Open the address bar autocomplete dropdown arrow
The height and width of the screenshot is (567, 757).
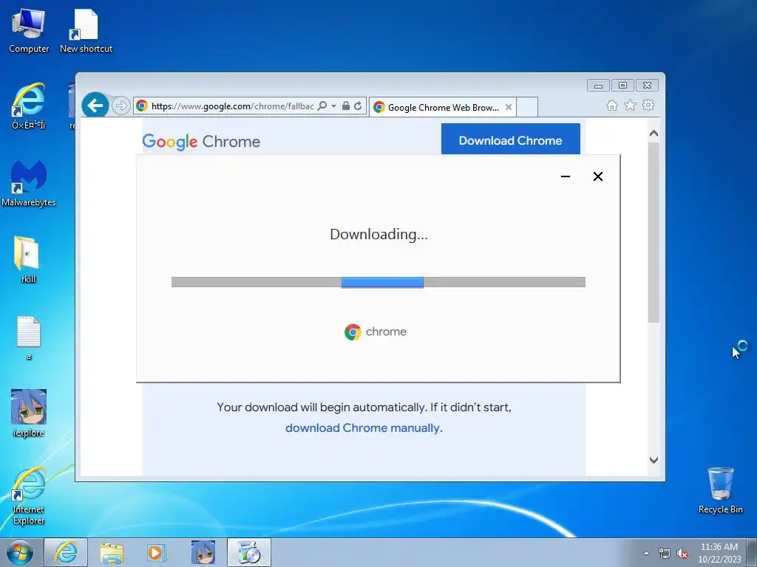(333, 106)
